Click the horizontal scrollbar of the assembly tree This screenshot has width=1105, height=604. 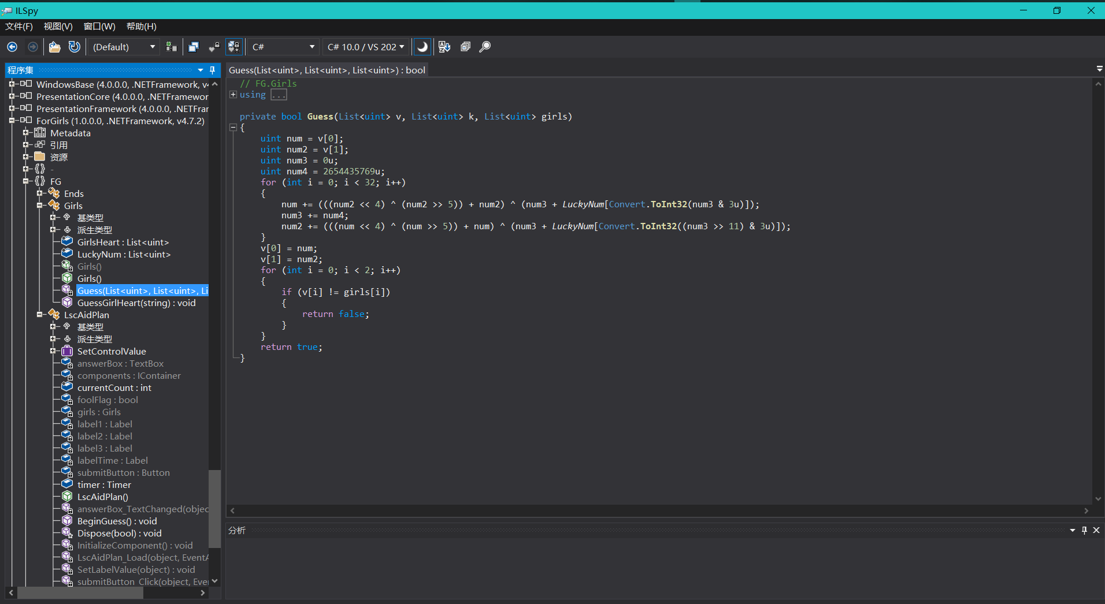tap(80, 593)
